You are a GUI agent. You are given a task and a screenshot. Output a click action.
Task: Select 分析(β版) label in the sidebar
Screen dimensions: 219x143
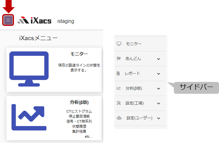pyautogui.click(x=134, y=88)
